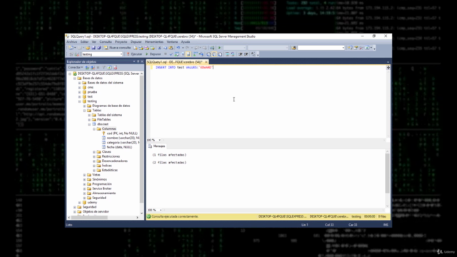The image size is (457, 257).
Task: Close the SQLQuery1.sql document tab
Action: [206, 62]
